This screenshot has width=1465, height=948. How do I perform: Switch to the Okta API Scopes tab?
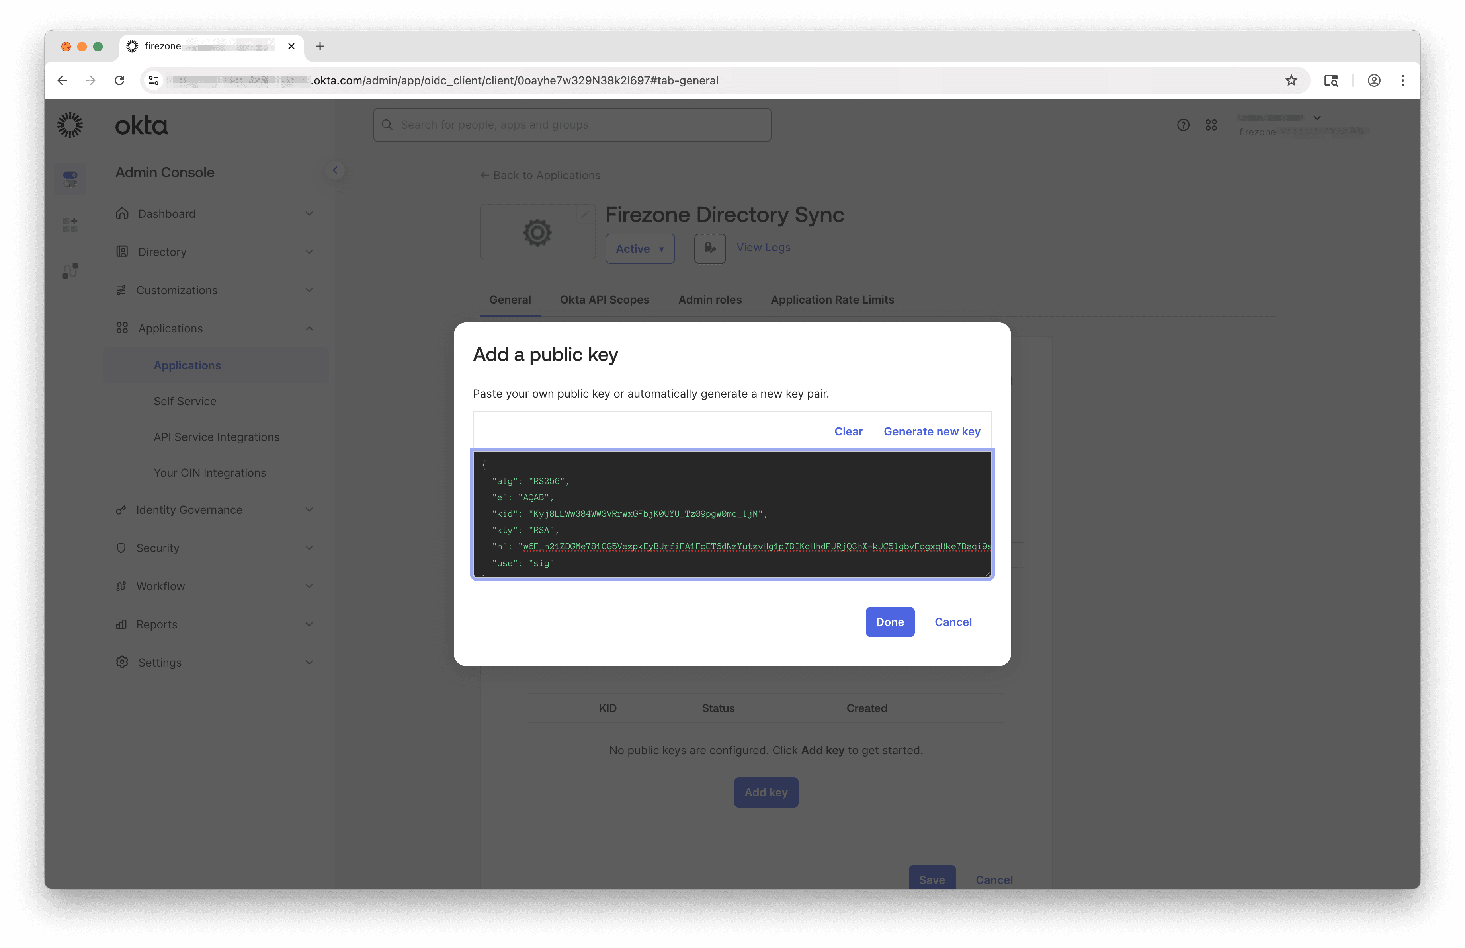click(604, 300)
